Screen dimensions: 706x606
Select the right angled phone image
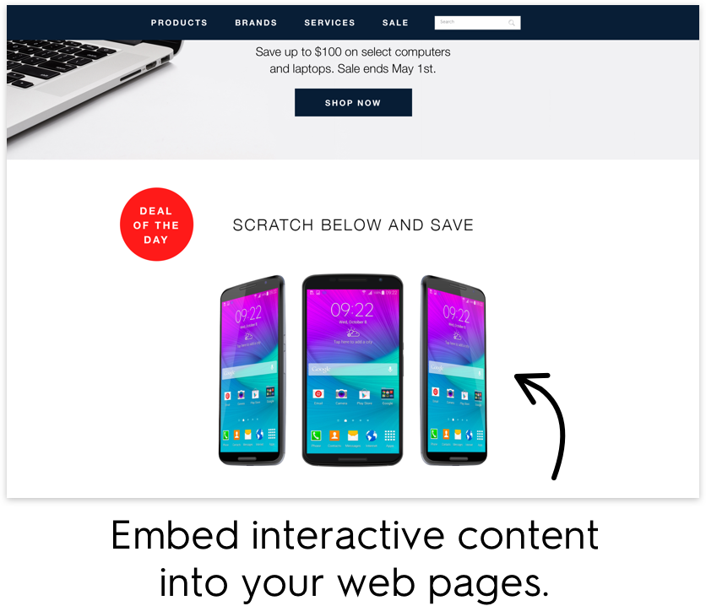click(x=453, y=371)
